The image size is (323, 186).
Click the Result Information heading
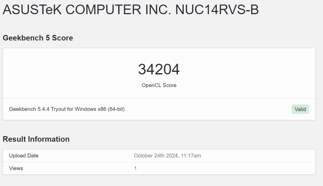[x=36, y=139]
